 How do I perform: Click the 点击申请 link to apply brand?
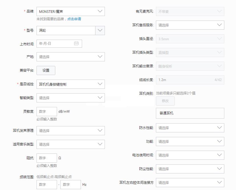[74, 19]
